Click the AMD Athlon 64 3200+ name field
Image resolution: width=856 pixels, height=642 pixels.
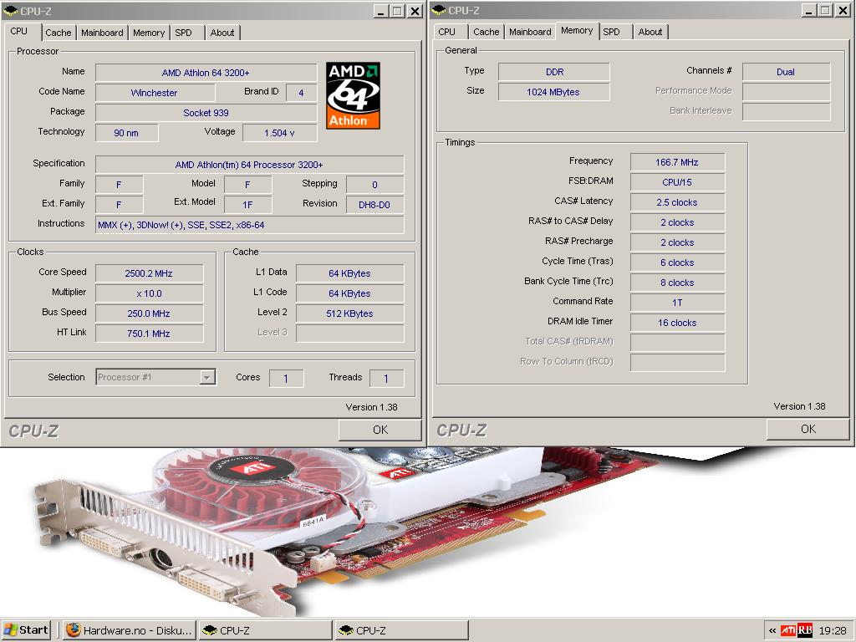(x=206, y=73)
